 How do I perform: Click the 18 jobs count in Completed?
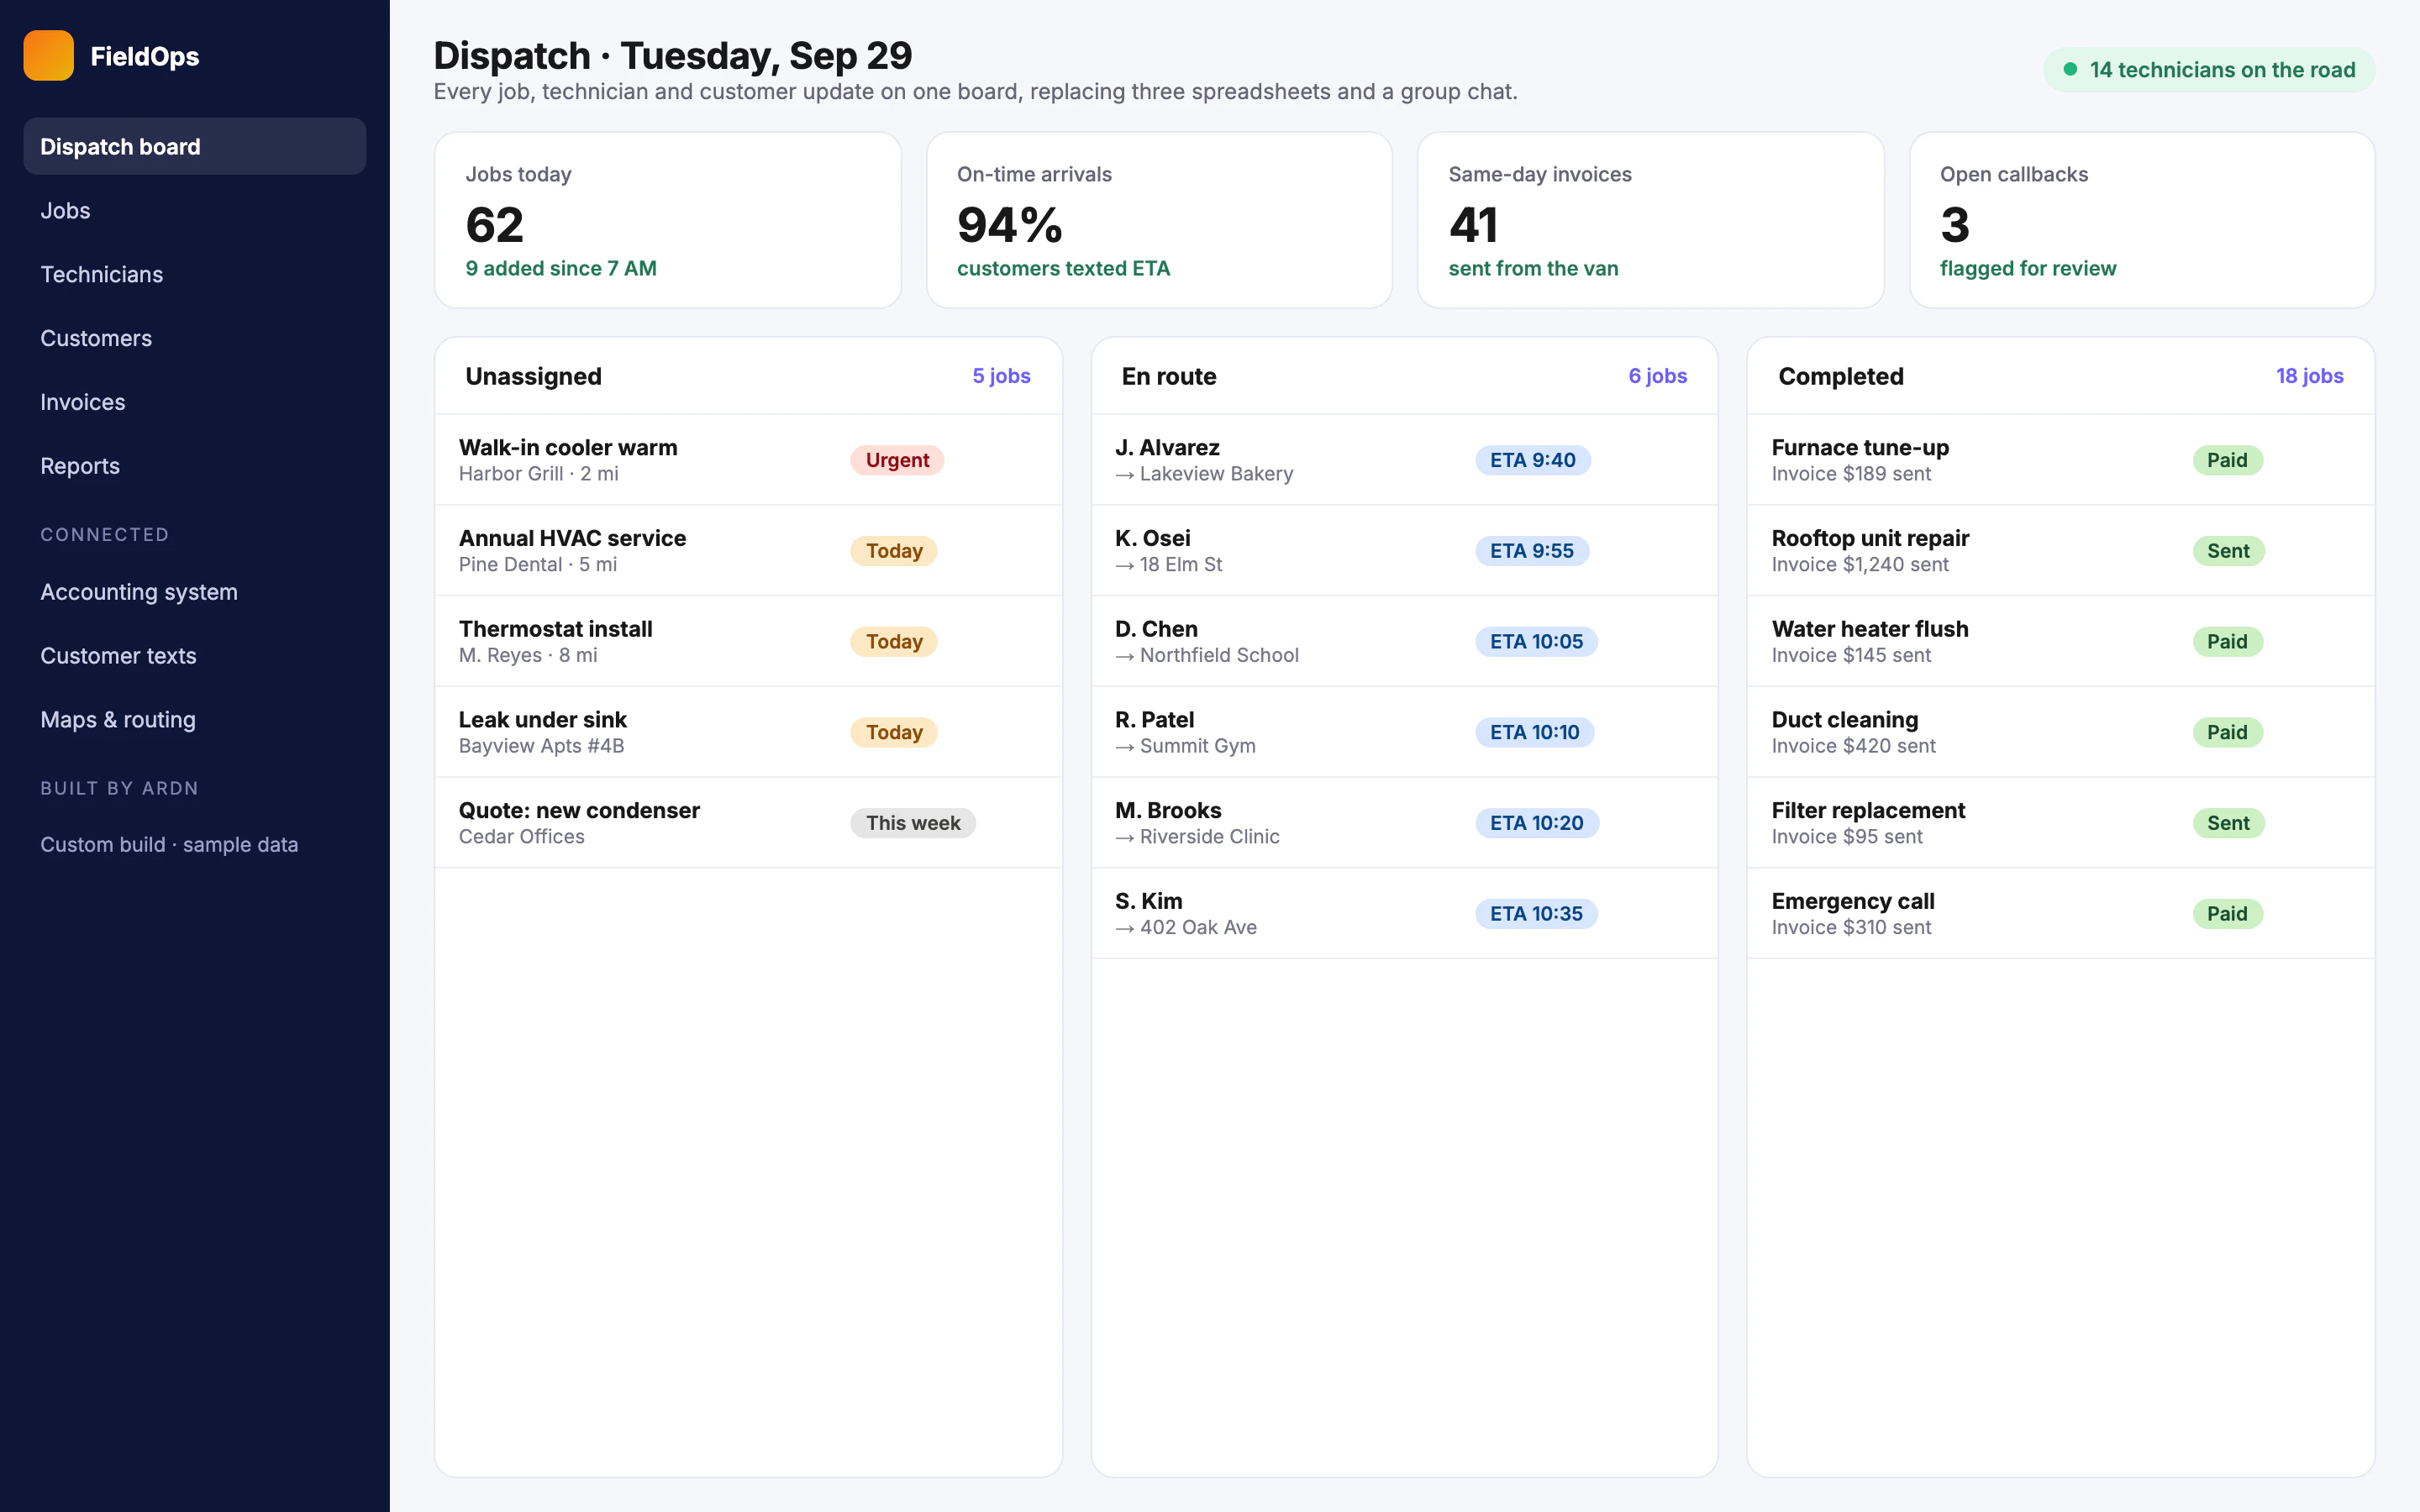click(x=2309, y=376)
